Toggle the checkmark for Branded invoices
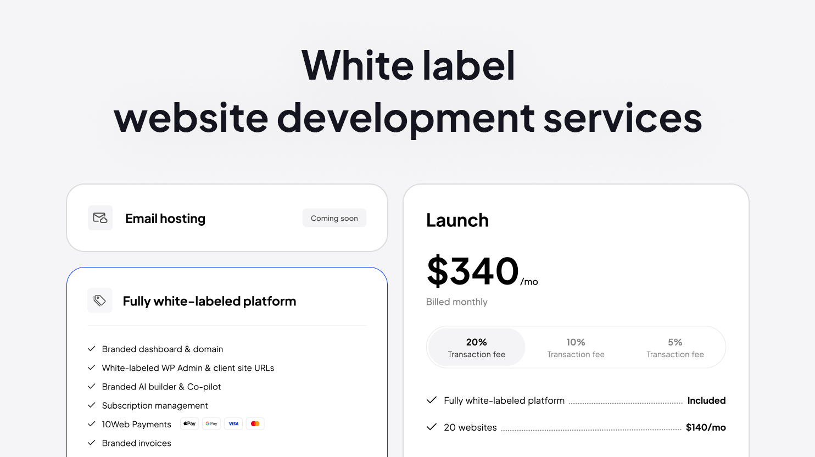This screenshot has width=815, height=457. click(x=91, y=443)
